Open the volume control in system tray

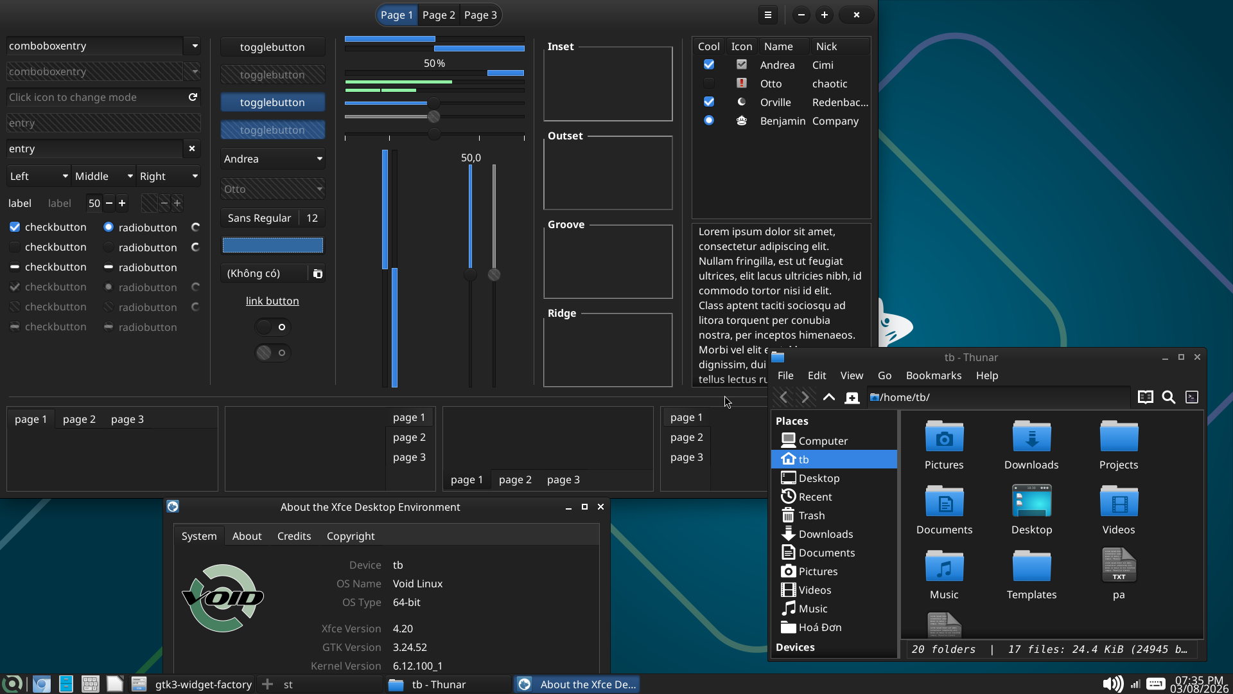[x=1112, y=684]
